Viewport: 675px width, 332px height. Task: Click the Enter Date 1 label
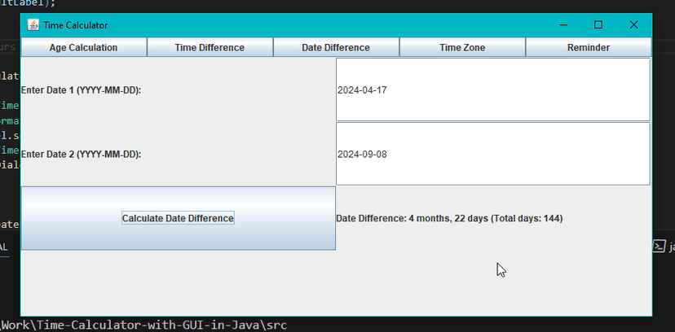tap(81, 90)
